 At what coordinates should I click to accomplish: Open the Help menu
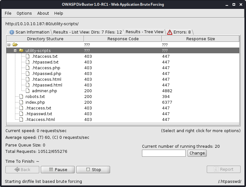[x=59, y=13]
